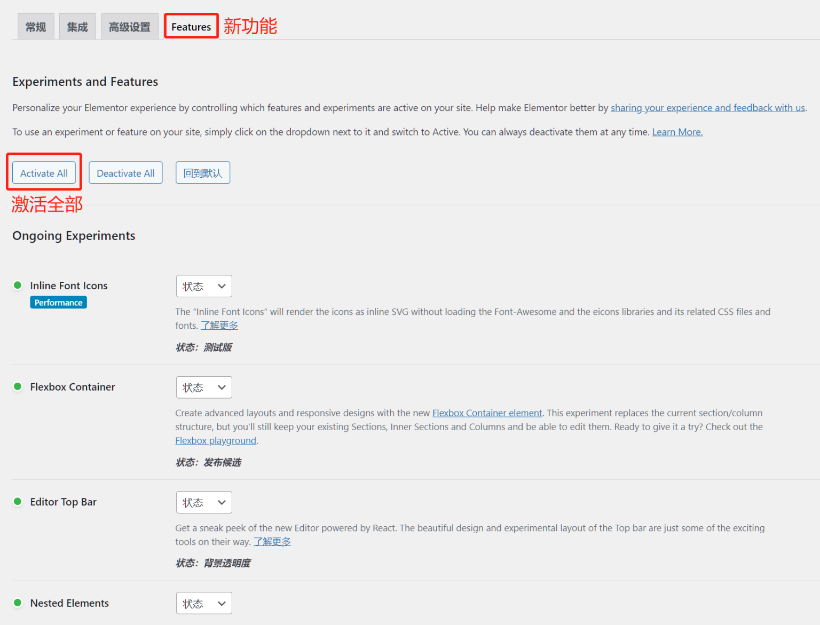The width and height of the screenshot is (820, 625).
Task: Click the Activate All button
Action: pos(44,173)
